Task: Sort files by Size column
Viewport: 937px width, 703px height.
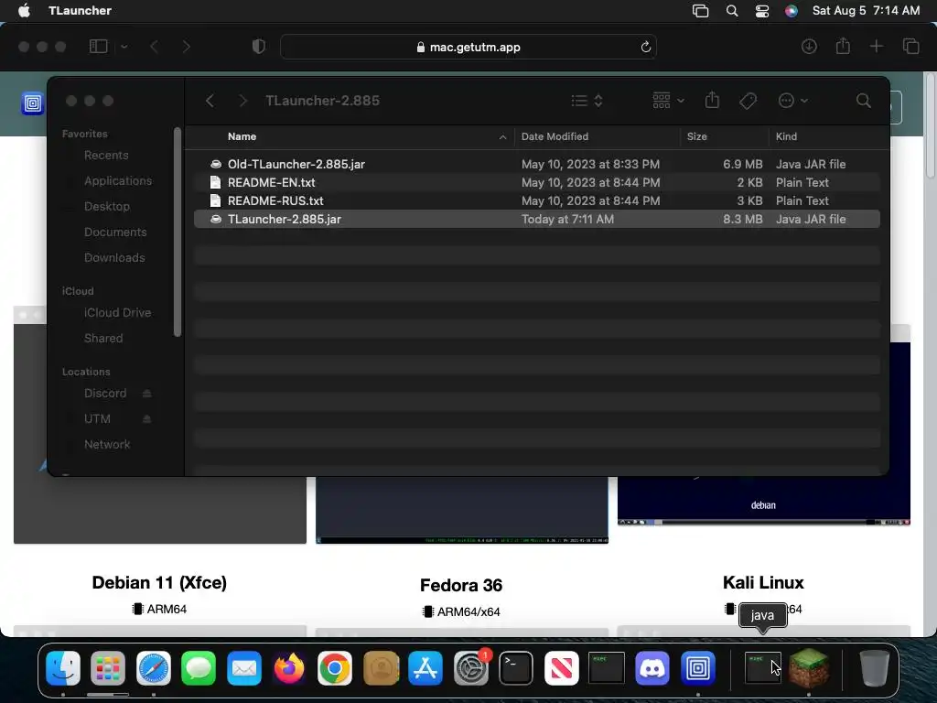Action: pos(696,136)
